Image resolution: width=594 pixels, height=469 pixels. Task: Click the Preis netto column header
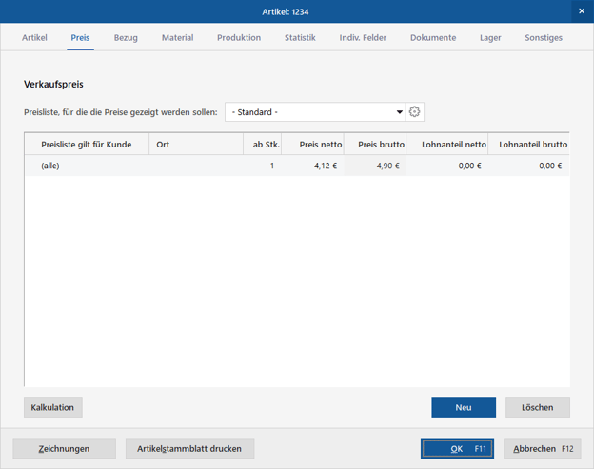coord(313,145)
